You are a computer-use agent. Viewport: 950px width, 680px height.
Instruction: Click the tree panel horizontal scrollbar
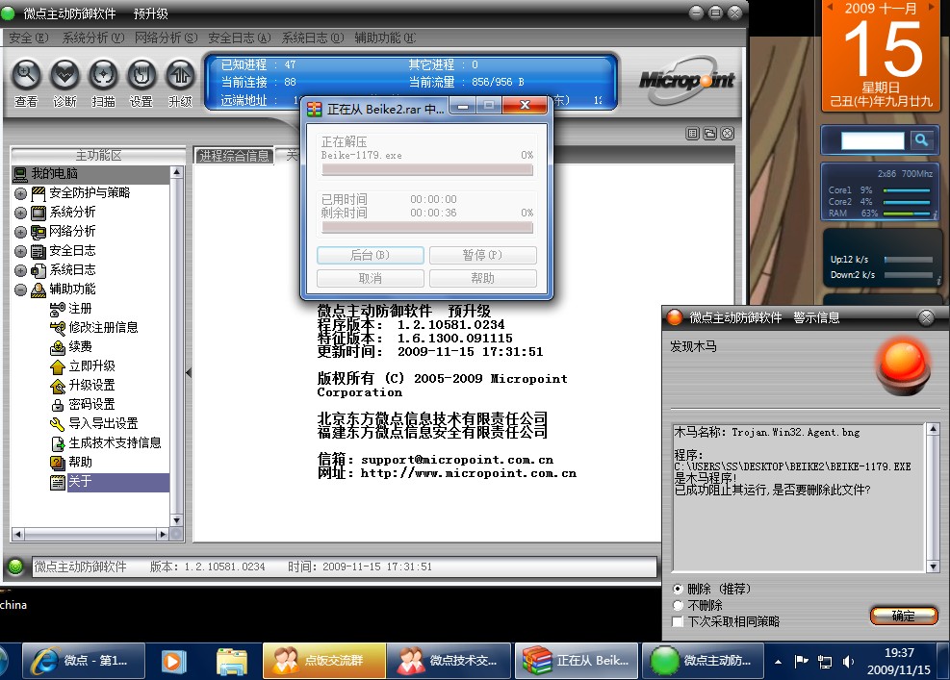[90, 534]
